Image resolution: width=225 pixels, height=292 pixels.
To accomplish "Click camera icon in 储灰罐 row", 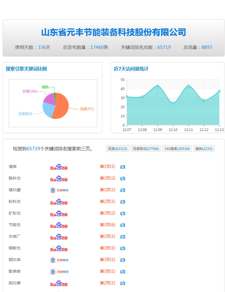I will click(123, 190).
